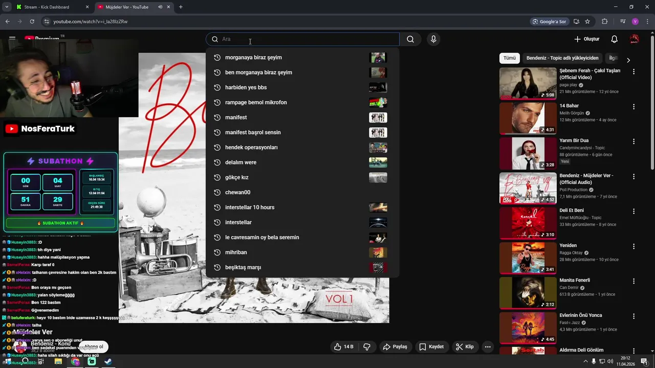Choose suggestion 'delalım were'
The image size is (655, 368).
point(302,163)
